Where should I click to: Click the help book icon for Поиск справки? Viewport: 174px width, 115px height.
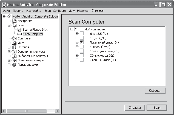click(x=14, y=65)
